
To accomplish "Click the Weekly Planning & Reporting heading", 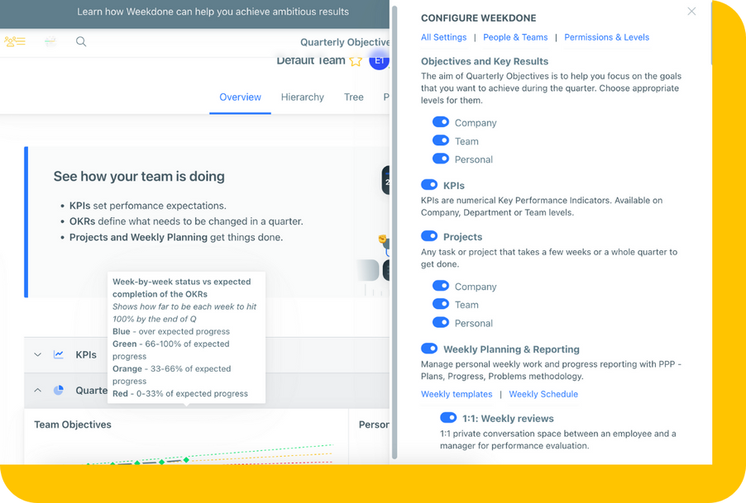I will click(x=511, y=349).
